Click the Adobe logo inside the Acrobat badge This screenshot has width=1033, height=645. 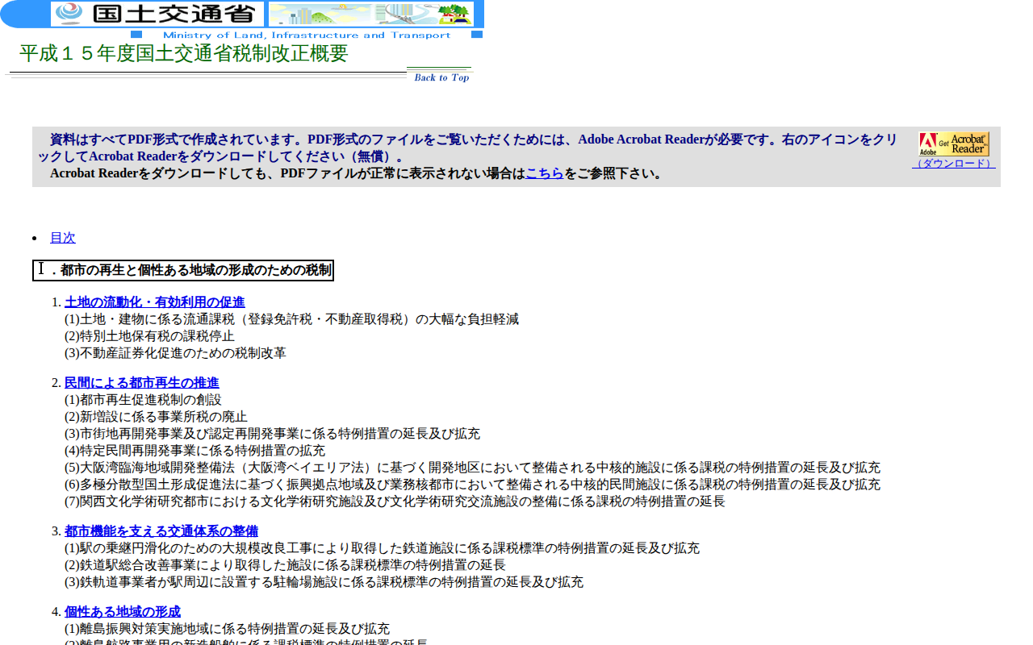click(928, 143)
